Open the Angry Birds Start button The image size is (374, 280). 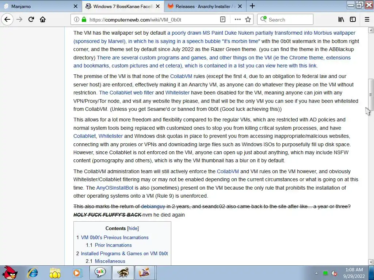click(x=9, y=273)
